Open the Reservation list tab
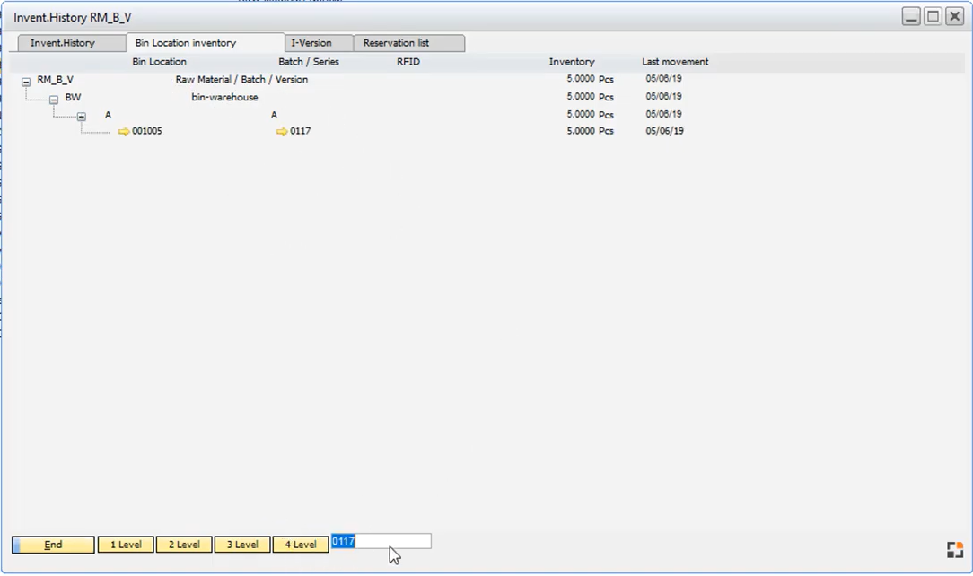This screenshot has width=973, height=576. point(399,43)
